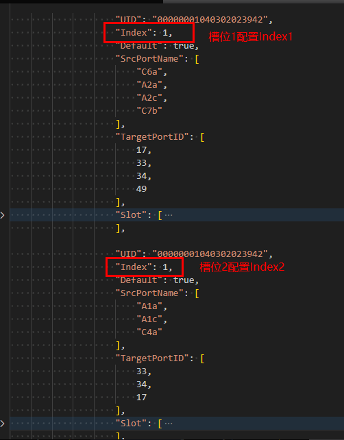Click the red 槽位2配置Index2 annotation text
This screenshot has height=440, width=344.
tap(242, 267)
